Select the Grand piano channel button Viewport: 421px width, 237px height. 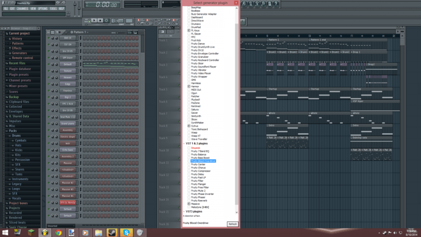pos(67,124)
